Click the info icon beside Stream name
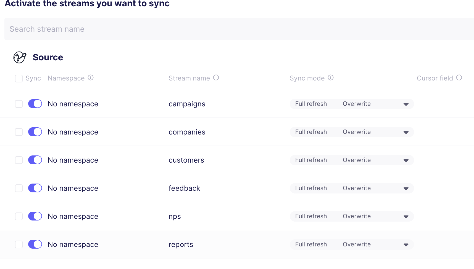This screenshot has height=269, width=474. [x=216, y=78]
